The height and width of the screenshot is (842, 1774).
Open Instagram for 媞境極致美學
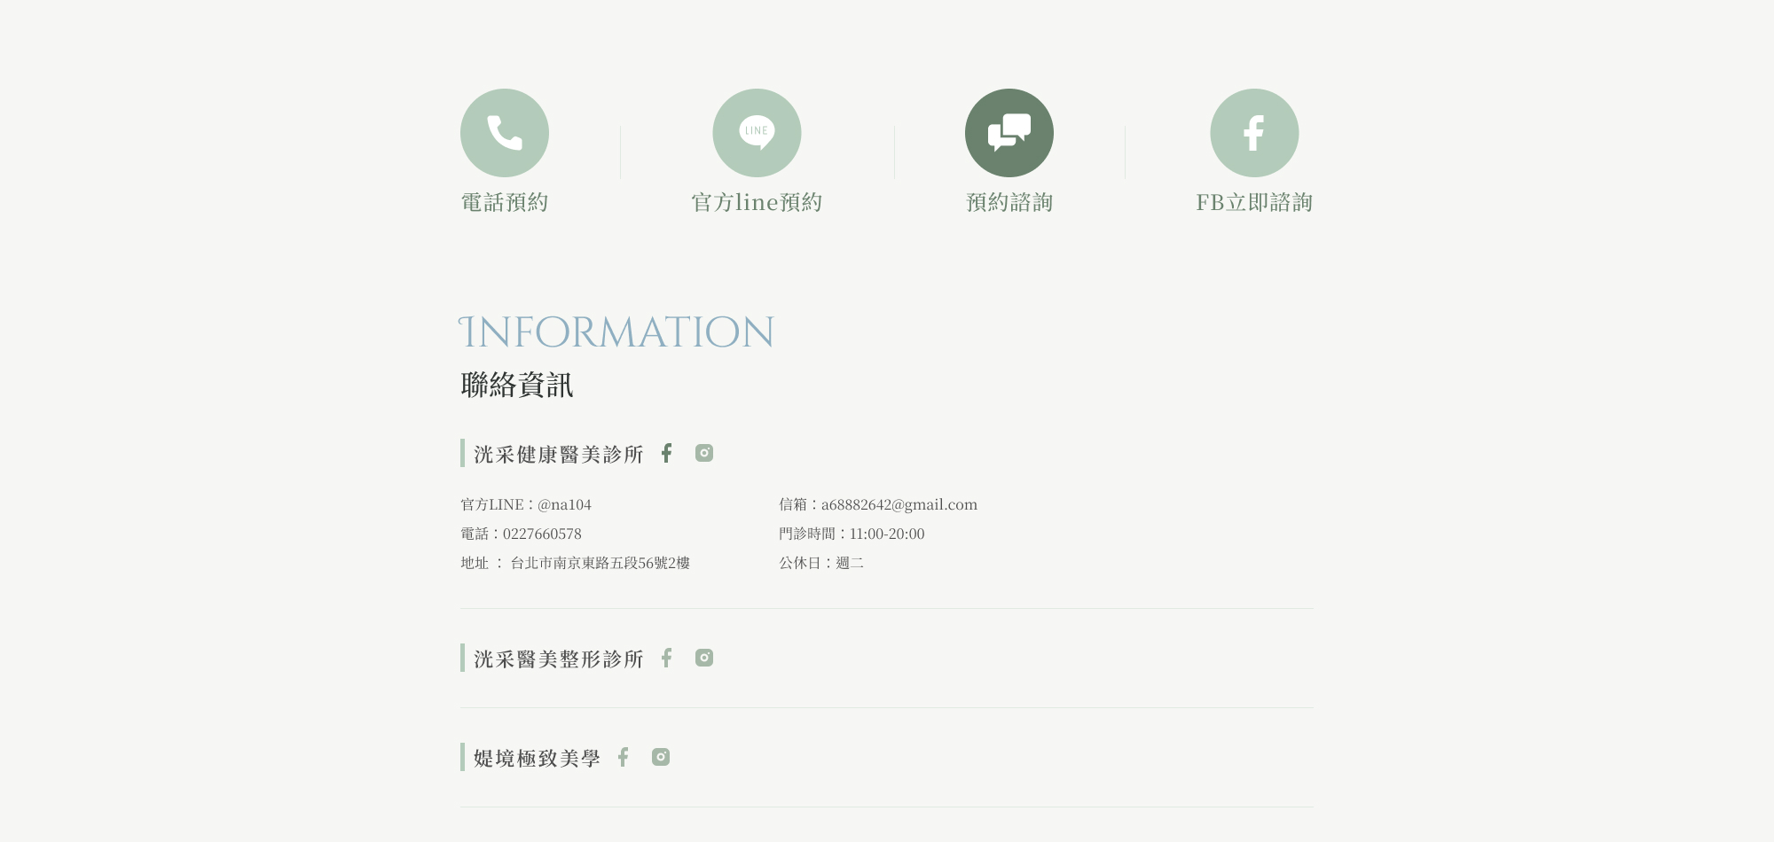(x=661, y=757)
